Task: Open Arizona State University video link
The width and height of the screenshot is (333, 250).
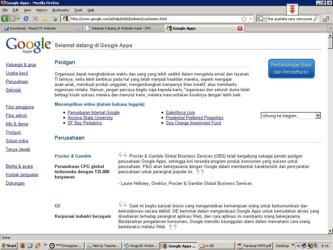Action: (90, 118)
